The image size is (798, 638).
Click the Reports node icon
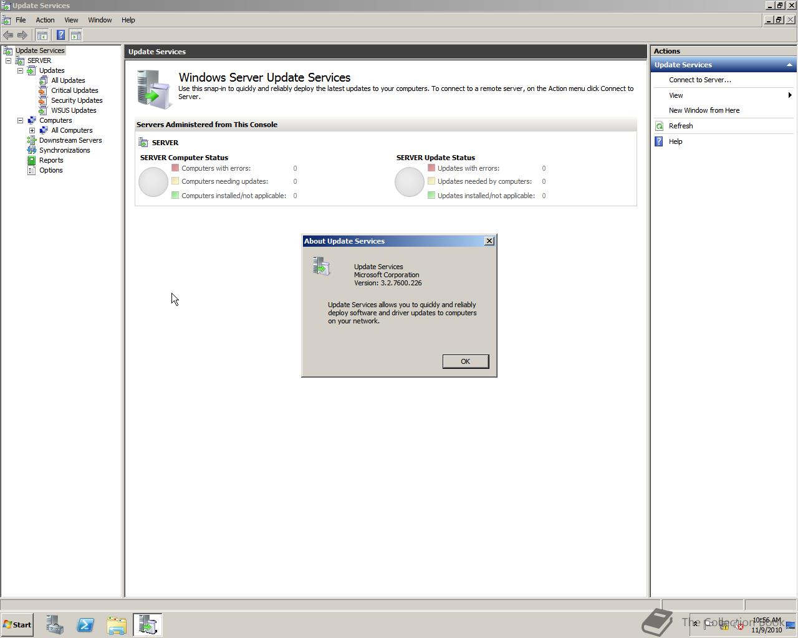tap(31, 160)
